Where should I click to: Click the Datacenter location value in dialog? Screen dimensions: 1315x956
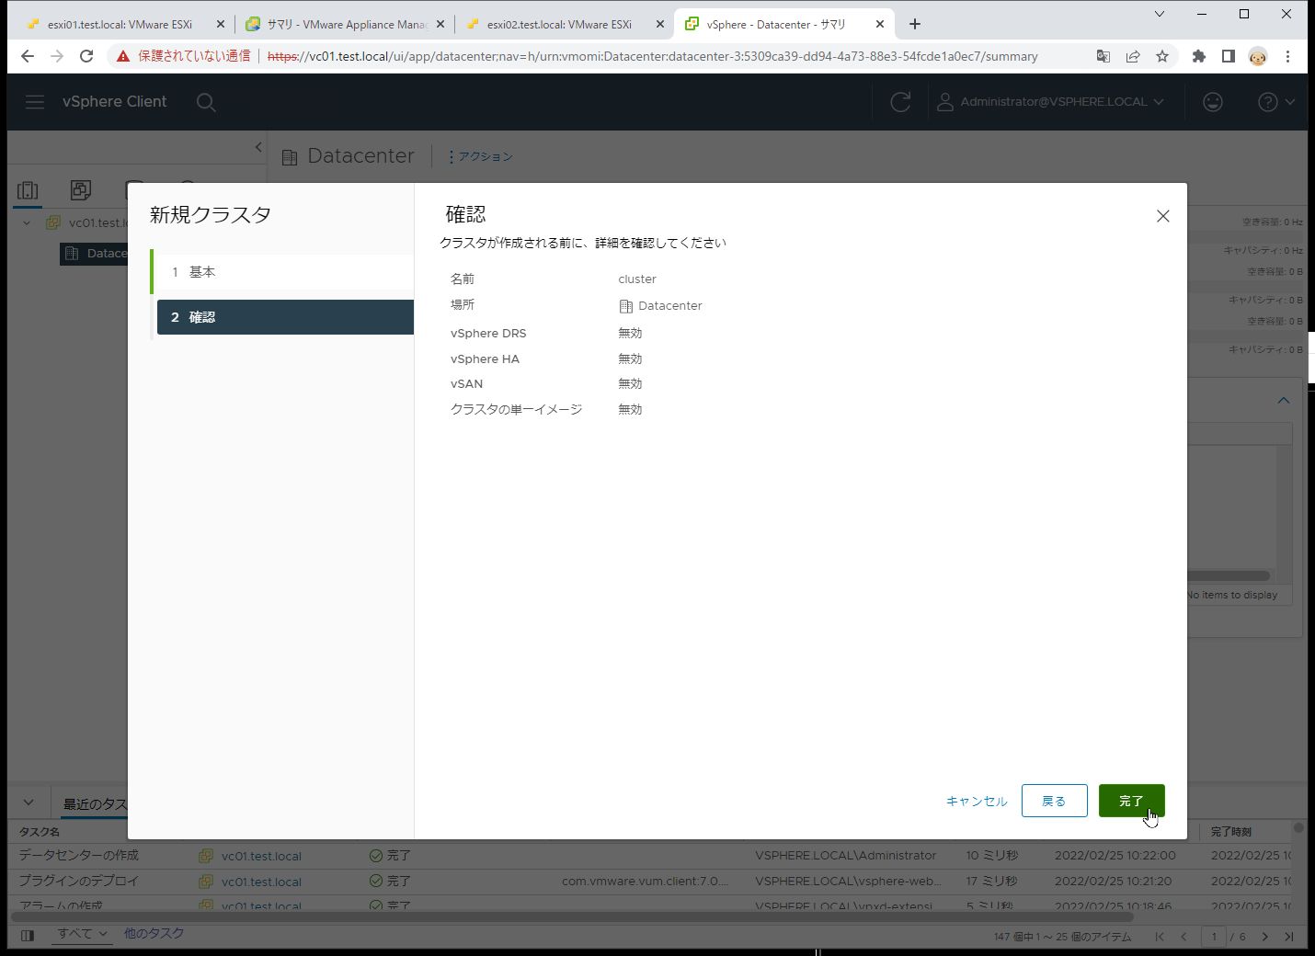(661, 306)
